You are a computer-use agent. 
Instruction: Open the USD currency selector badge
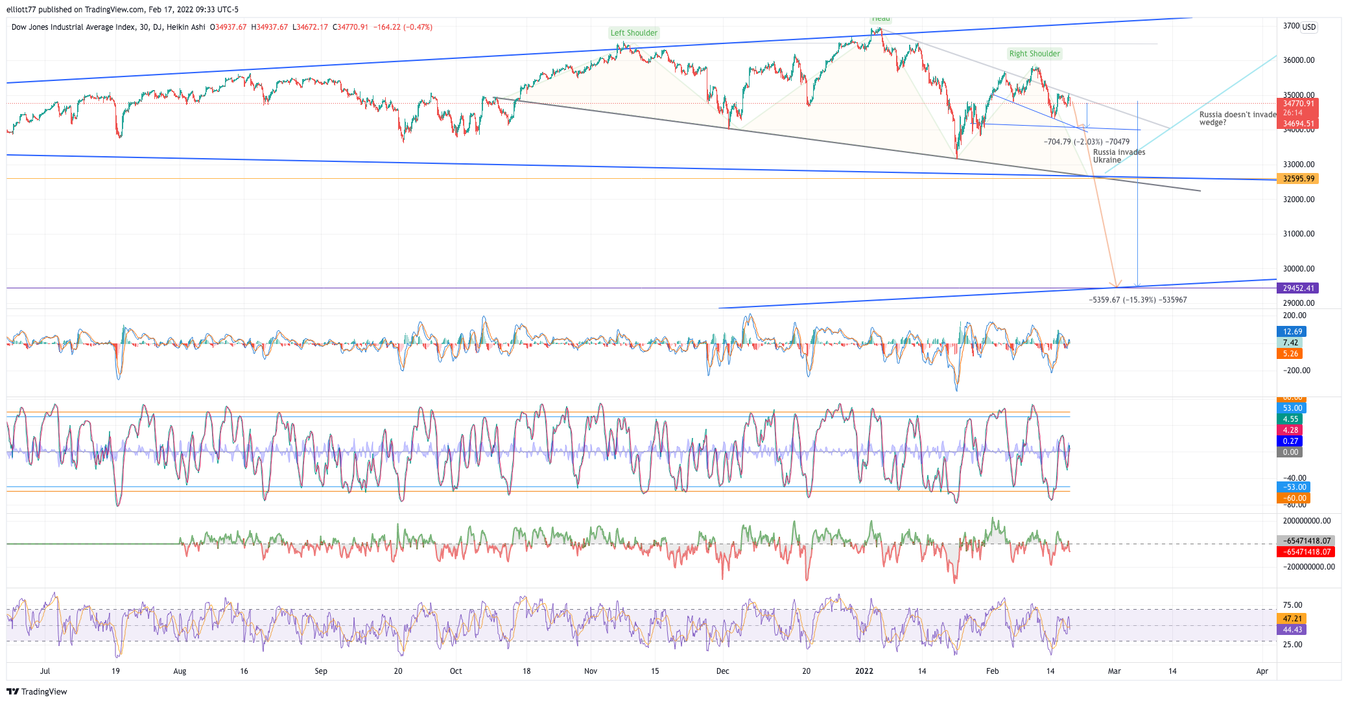click(1309, 27)
